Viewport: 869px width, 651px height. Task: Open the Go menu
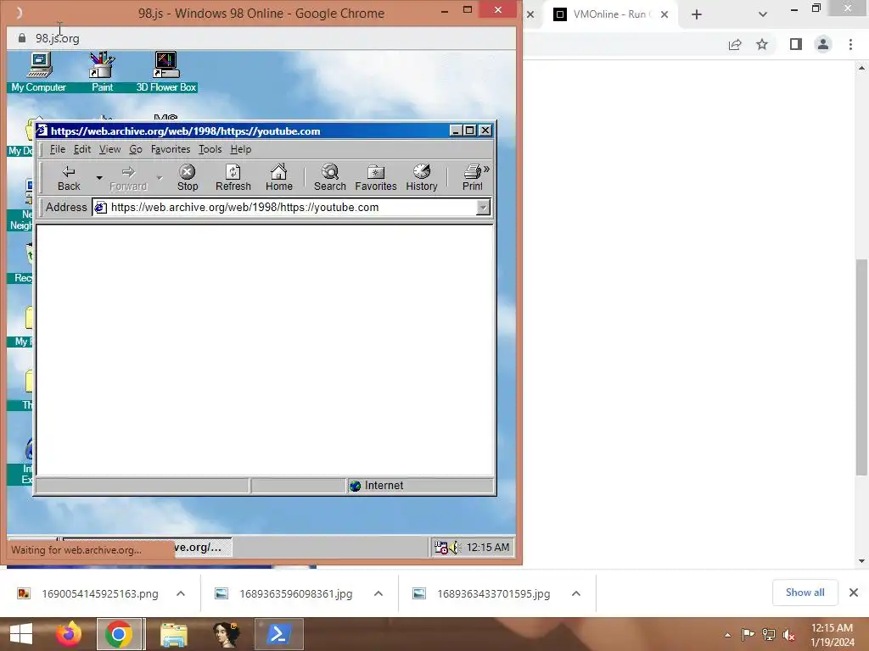136,149
